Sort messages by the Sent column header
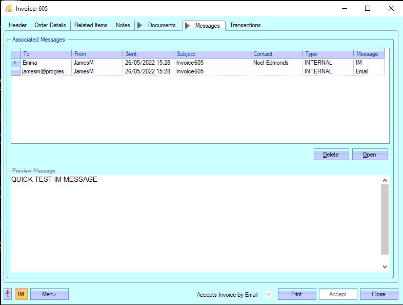 pos(148,54)
